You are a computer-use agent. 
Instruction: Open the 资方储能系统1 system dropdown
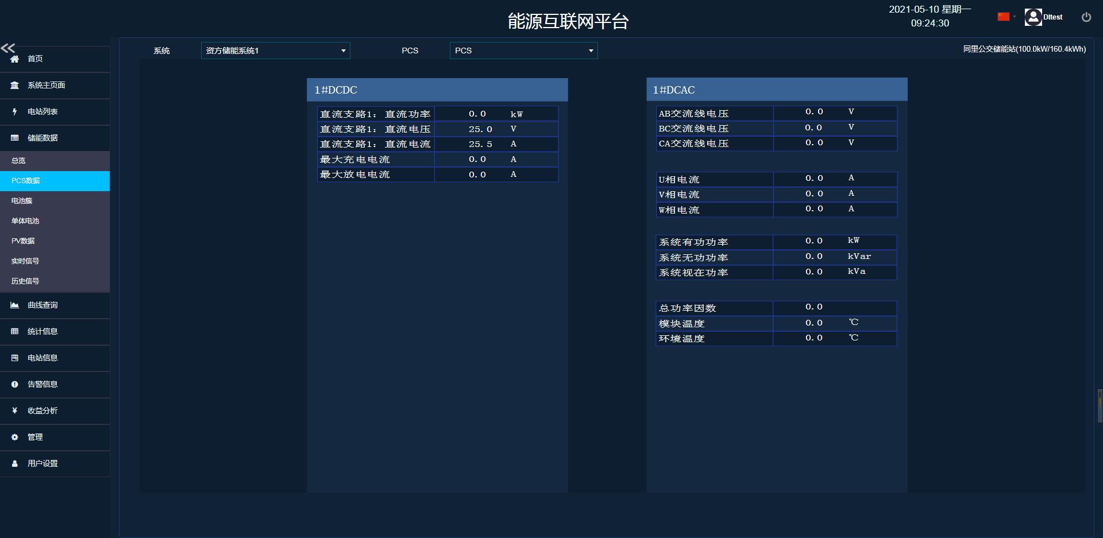point(275,51)
